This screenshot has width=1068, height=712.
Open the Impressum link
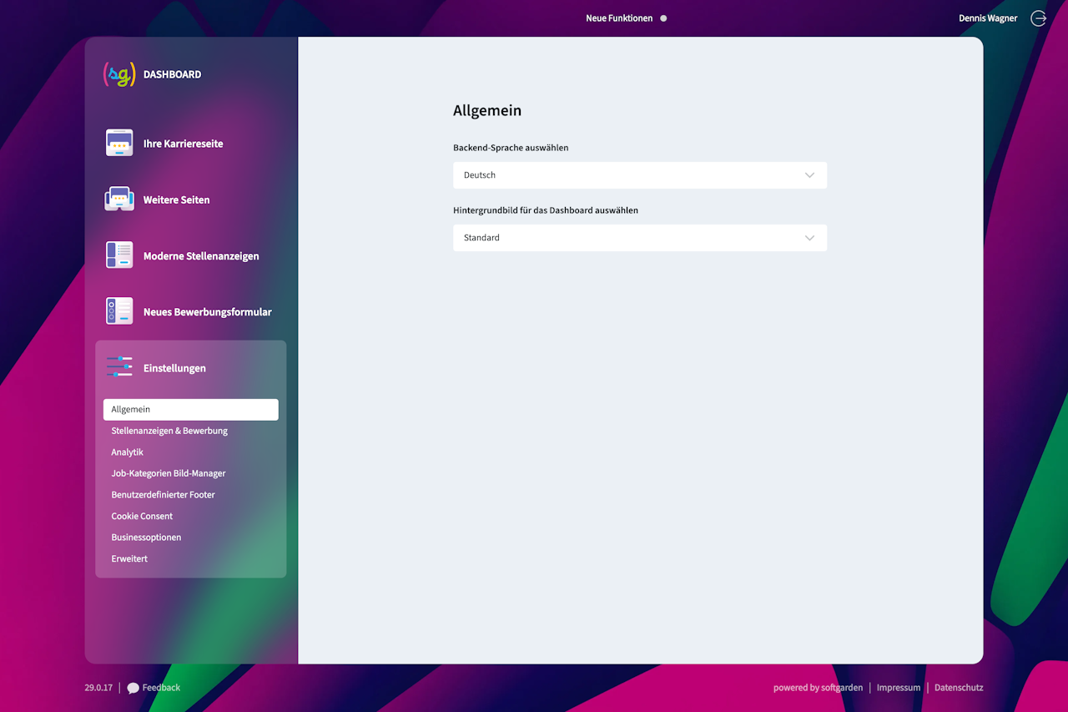(x=899, y=688)
